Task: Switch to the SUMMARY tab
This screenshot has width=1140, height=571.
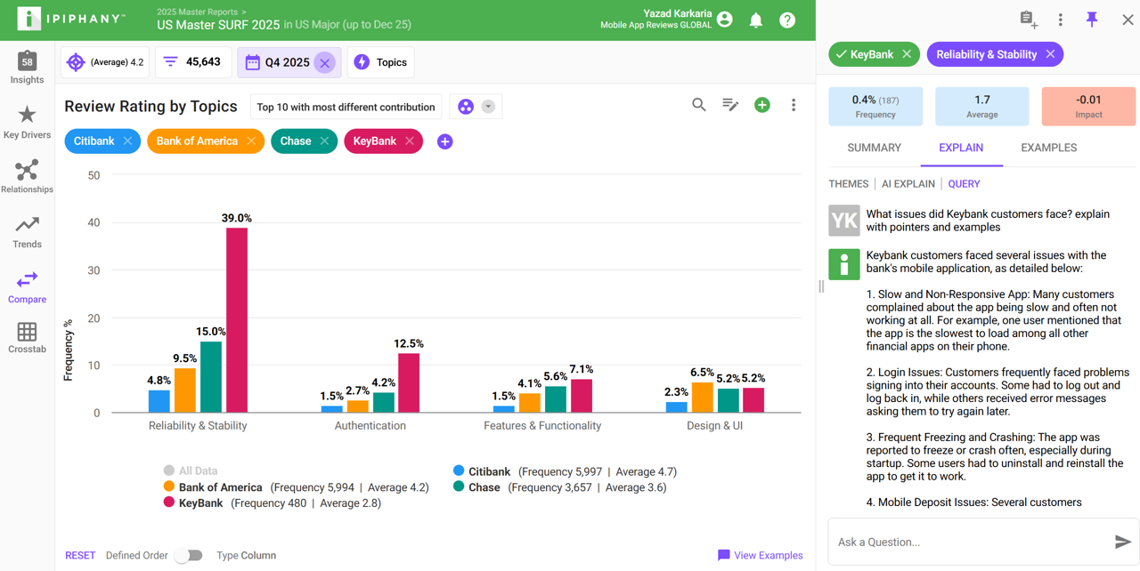Action: pos(874,148)
